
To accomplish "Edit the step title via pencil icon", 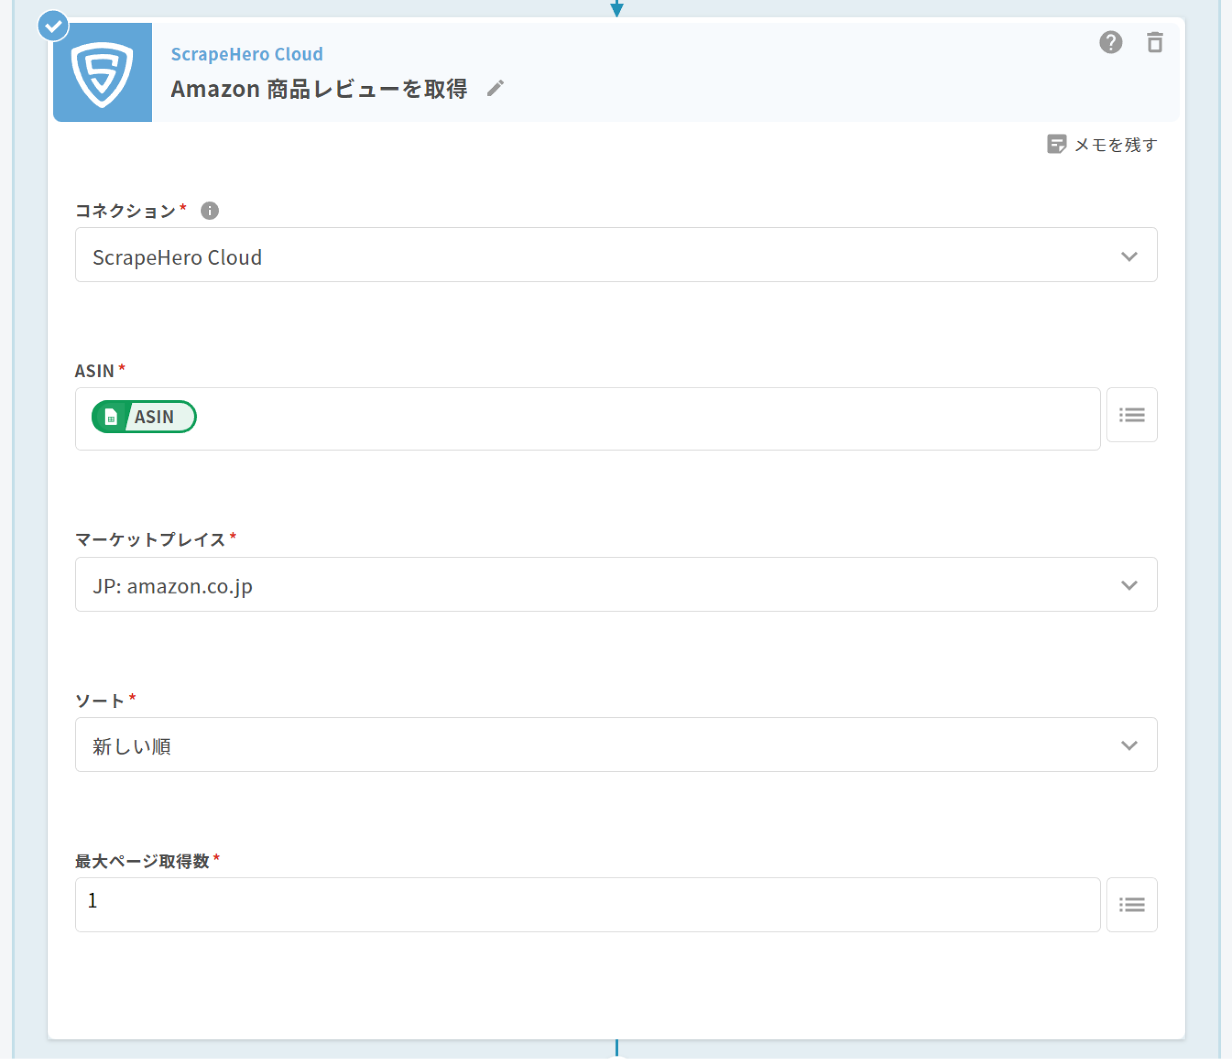I will point(495,89).
